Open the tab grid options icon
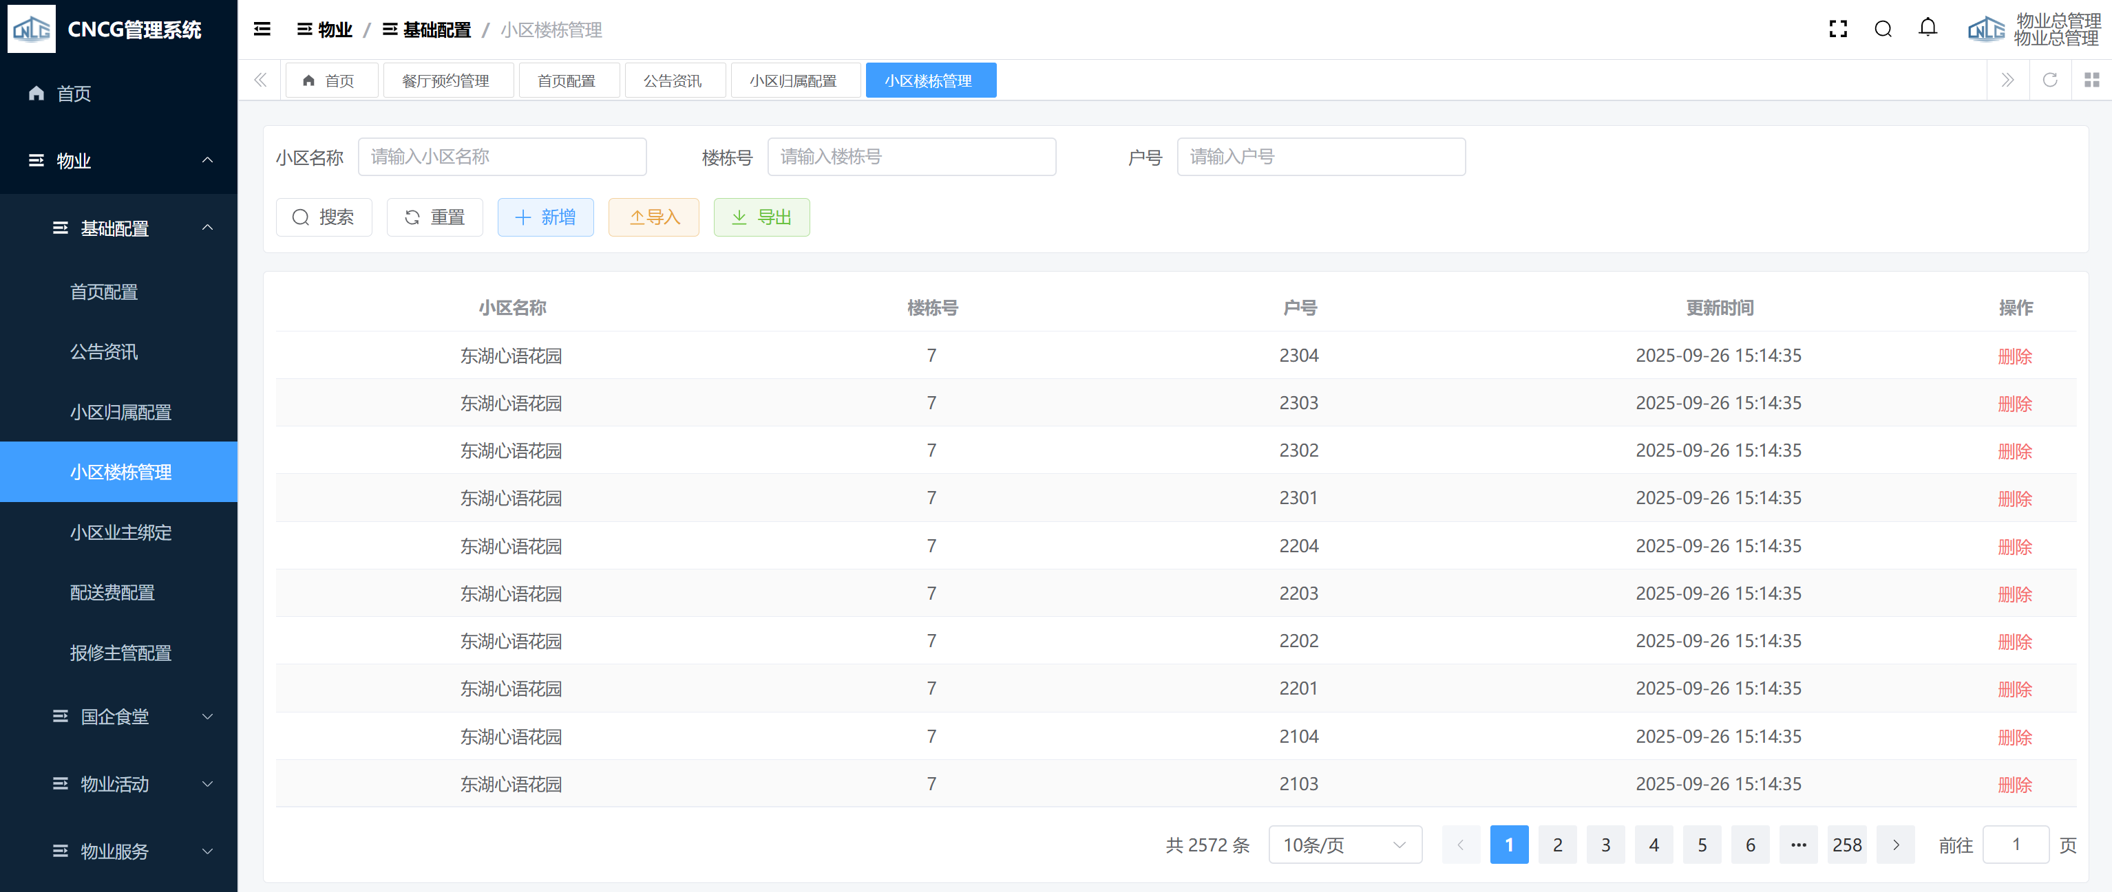The image size is (2112, 892). pos(2091,80)
